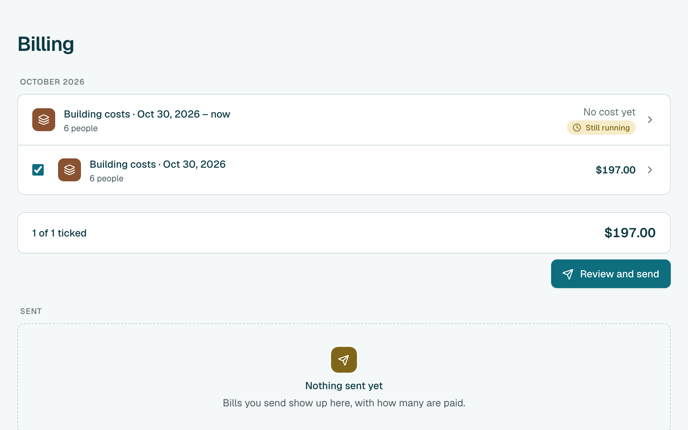Click the $197.00 total in the ticked summary bar
Screen dimensions: 688x430
click(x=630, y=233)
